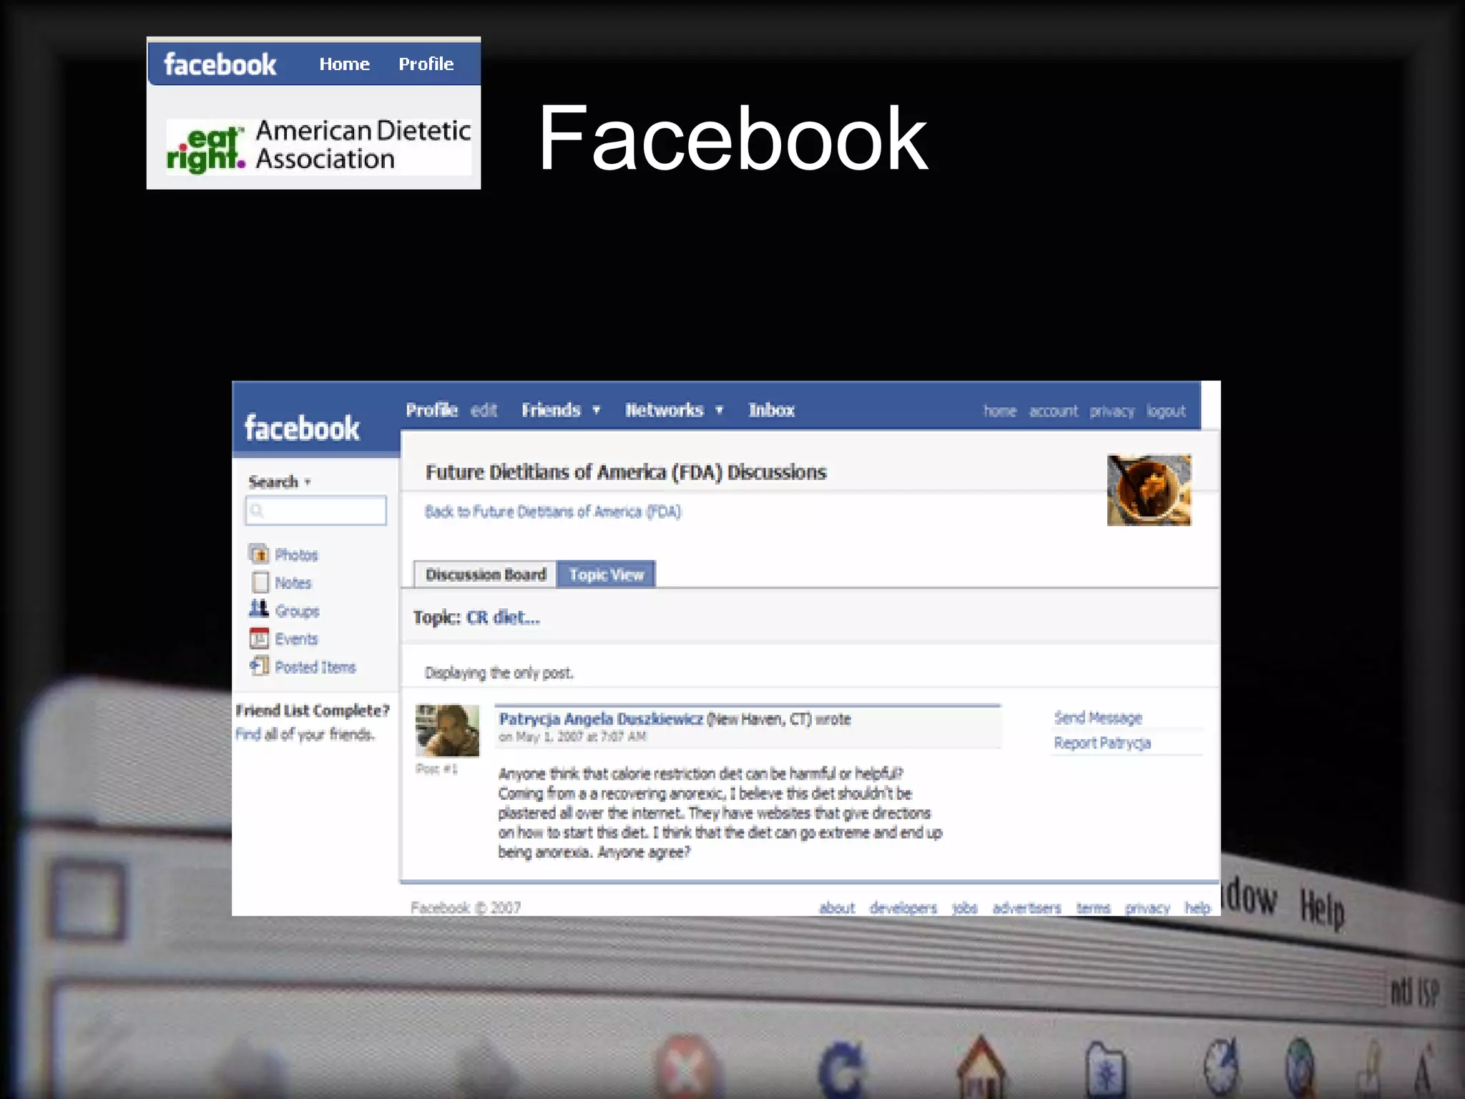
Task: Click the home link in top bar
Action: [x=999, y=411]
